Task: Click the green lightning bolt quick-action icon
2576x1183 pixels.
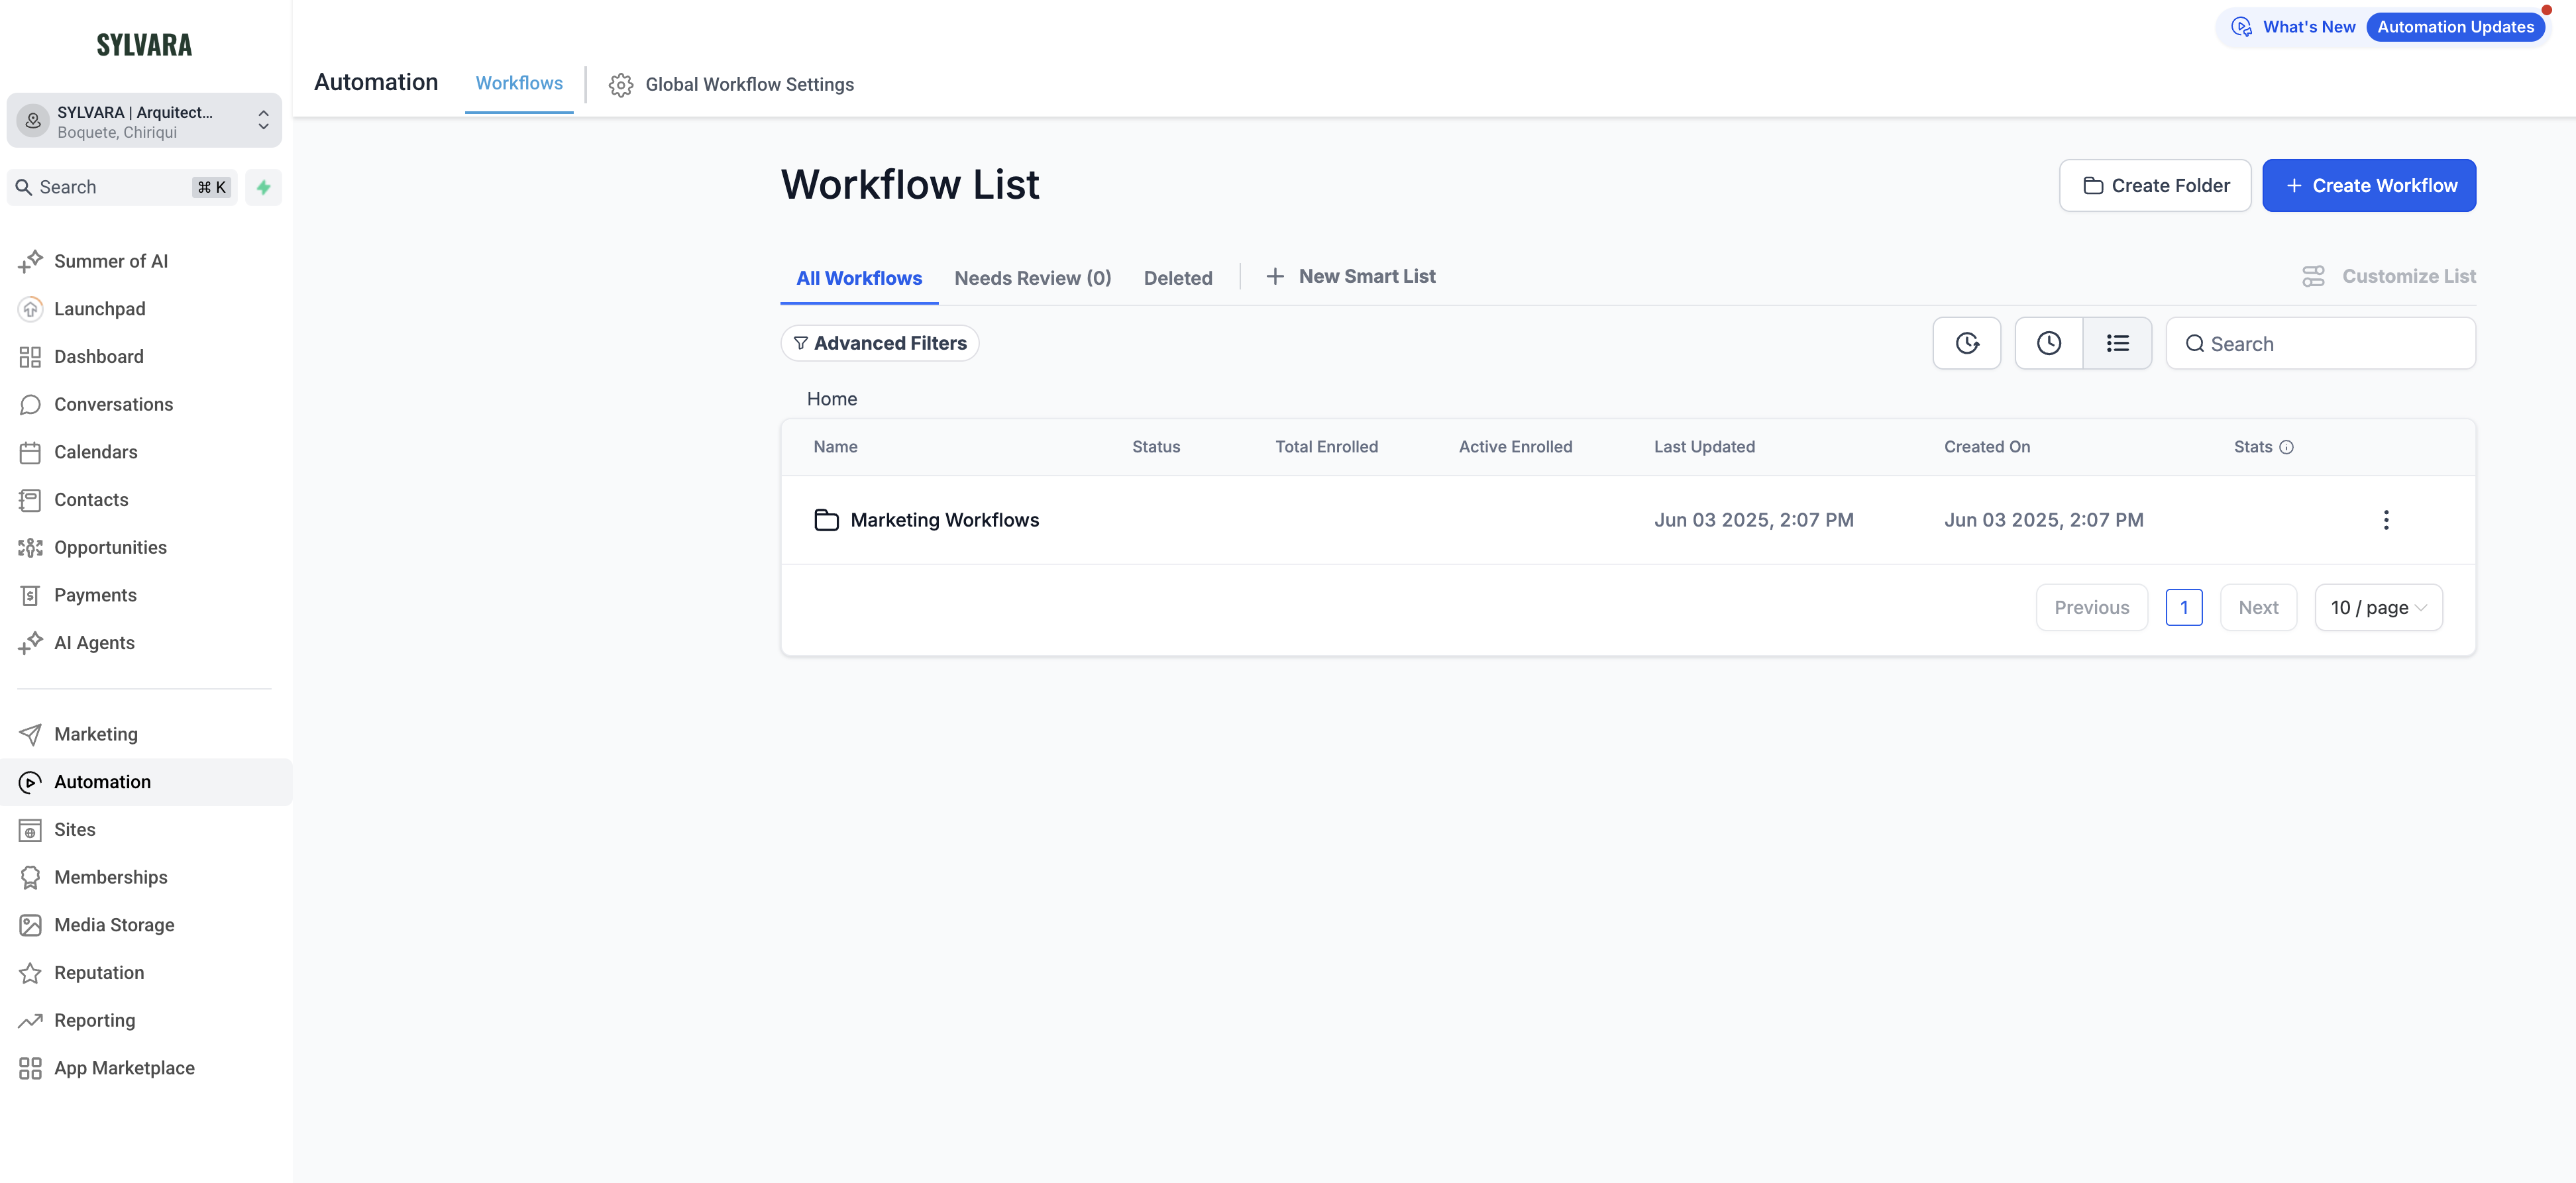Action: (263, 187)
